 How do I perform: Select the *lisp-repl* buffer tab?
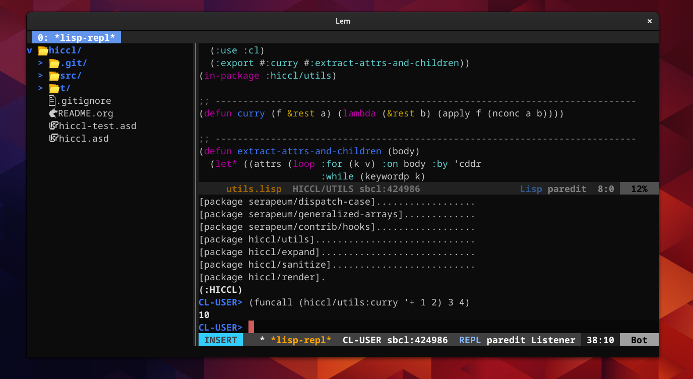pos(76,37)
